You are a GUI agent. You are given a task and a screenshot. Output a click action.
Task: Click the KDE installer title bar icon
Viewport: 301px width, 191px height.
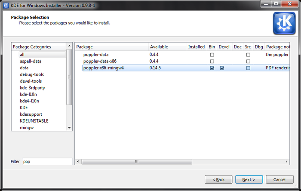(x=6, y=5)
